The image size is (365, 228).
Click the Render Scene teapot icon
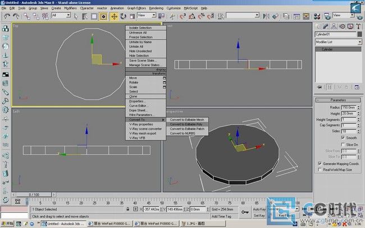pyautogui.click(x=327, y=16)
